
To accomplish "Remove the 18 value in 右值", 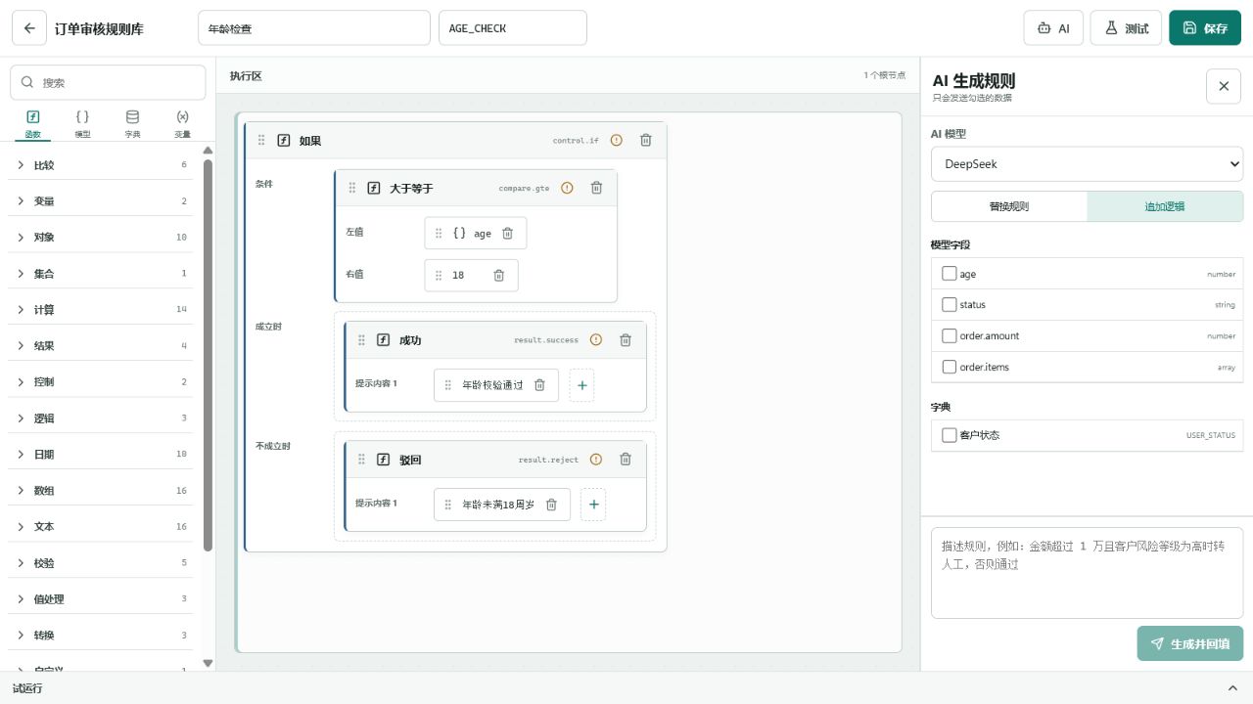I will pyautogui.click(x=498, y=276).
